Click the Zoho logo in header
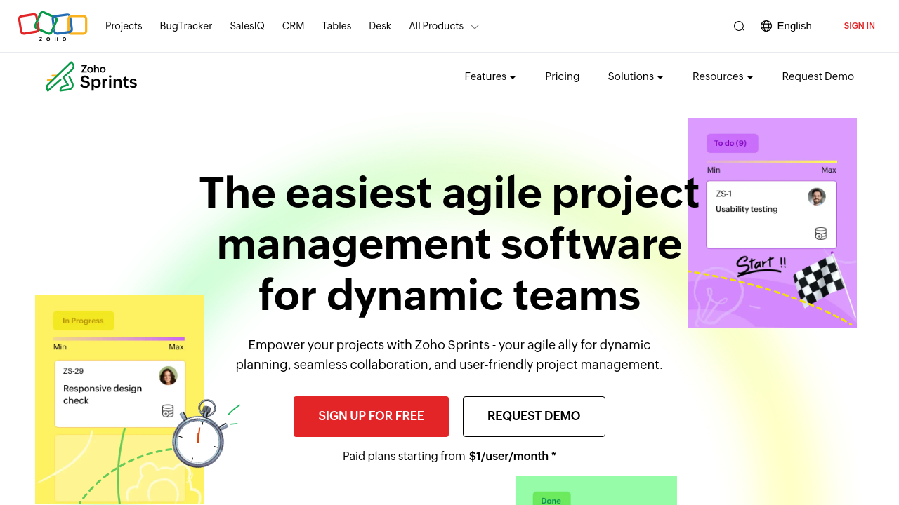899x505 pixels. tap(53, 26)
